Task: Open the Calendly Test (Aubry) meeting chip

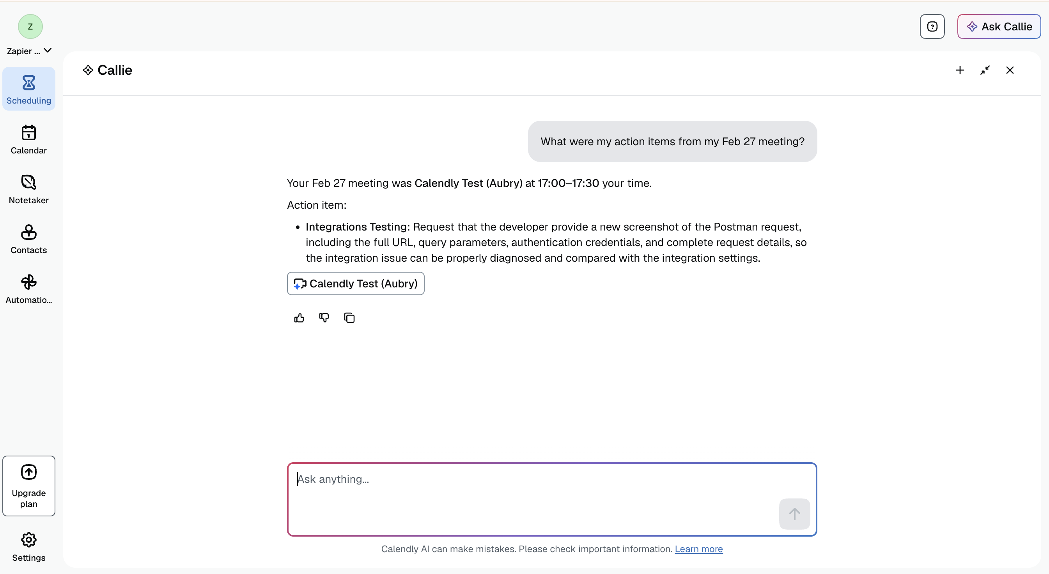Action: coord(356,283)
